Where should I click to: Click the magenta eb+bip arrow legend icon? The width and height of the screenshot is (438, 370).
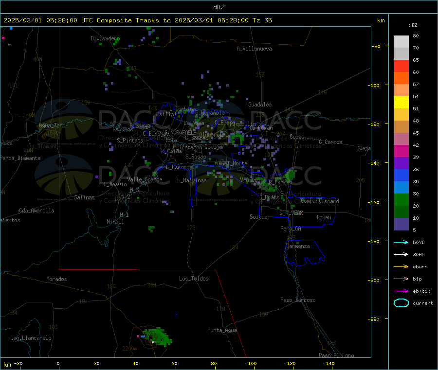(x=401, y=291)
